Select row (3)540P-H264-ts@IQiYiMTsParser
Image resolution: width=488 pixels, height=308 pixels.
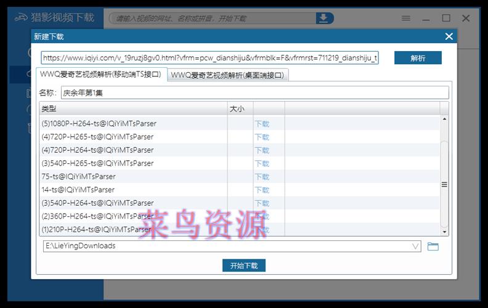(x=240, y=203)
